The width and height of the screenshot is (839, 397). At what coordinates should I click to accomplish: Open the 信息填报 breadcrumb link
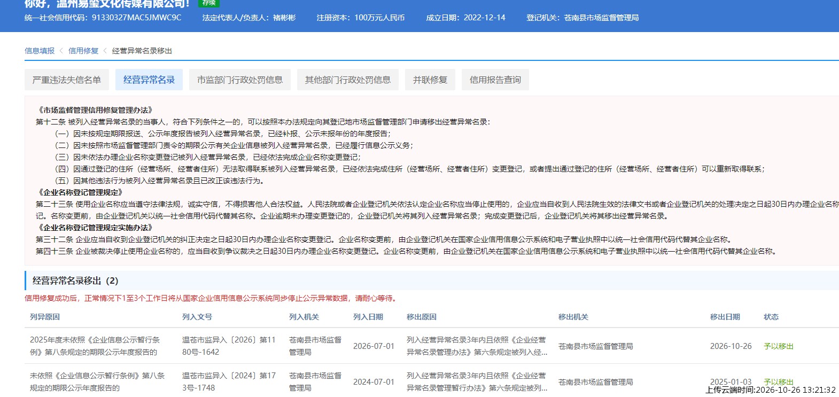pos(40,51)
